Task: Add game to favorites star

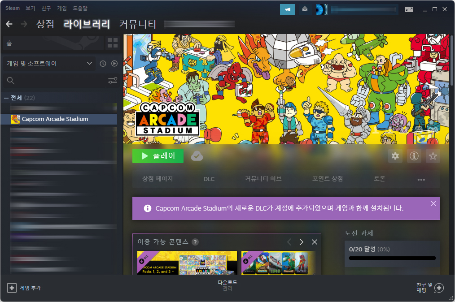Action: tap(433, 156)
